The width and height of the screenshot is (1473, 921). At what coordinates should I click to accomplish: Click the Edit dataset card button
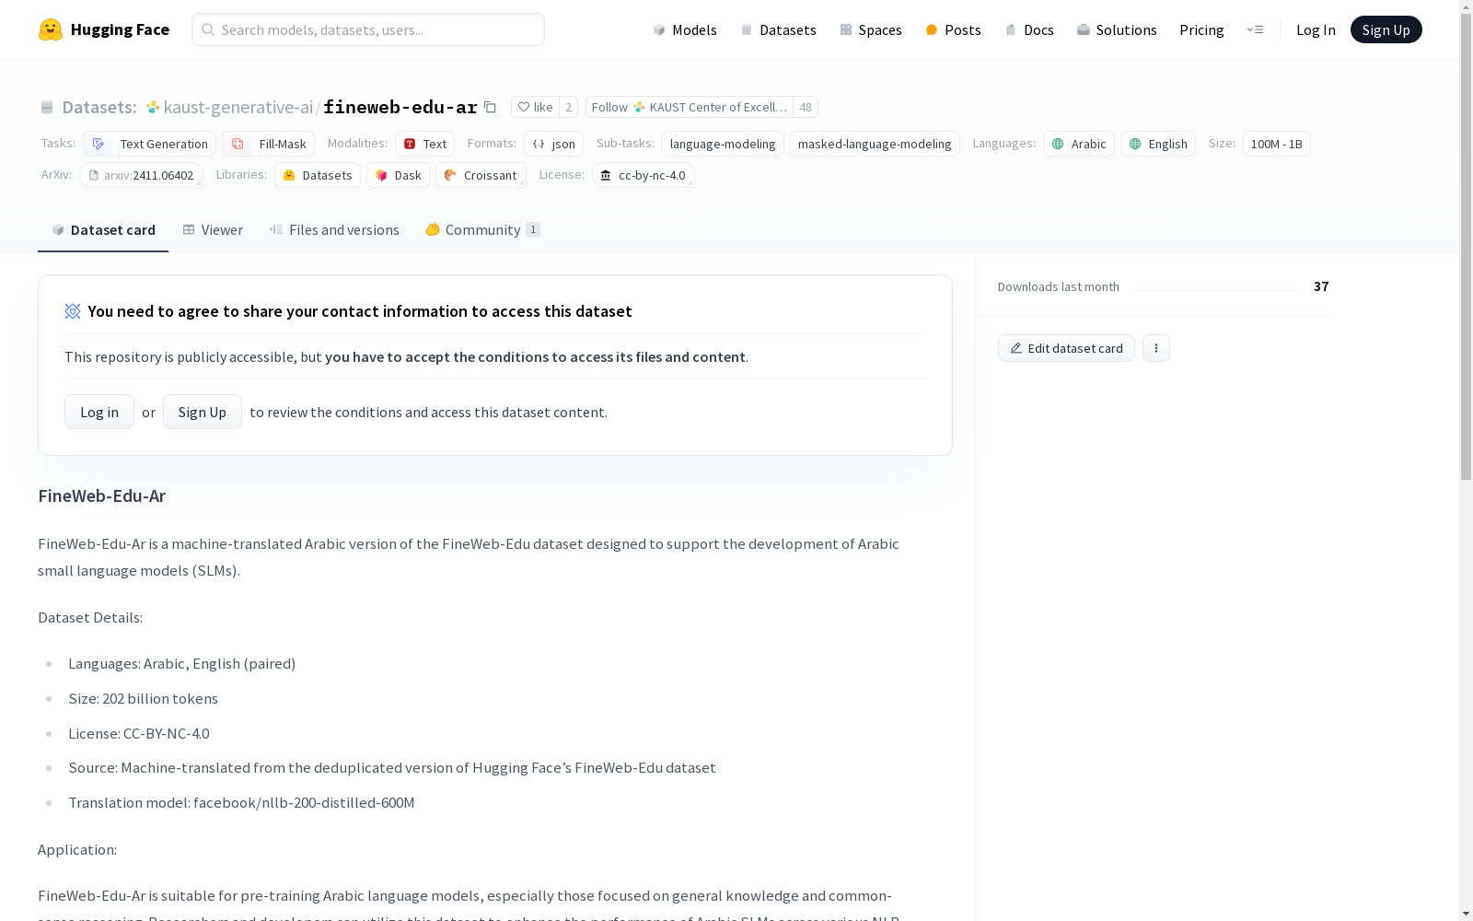[1066, 348]
